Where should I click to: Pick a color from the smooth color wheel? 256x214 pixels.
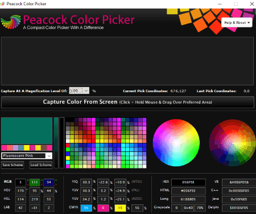pyautogui.click(x=176, y=143)
